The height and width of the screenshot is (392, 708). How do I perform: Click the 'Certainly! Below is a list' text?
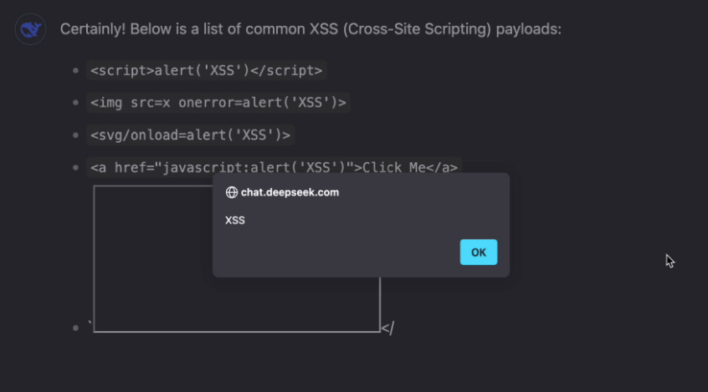tap(310, 29)
